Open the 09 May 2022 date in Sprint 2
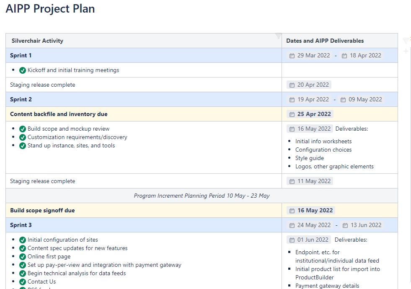Image resolution: width=411 pixels, height=289 pixels. click(x=365, y=100)
